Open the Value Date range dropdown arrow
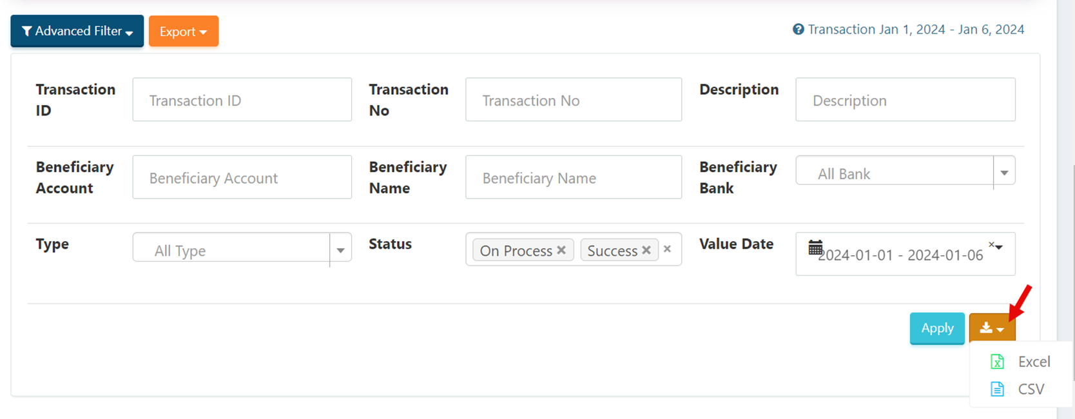1075x419 pixels. [999, 247]
